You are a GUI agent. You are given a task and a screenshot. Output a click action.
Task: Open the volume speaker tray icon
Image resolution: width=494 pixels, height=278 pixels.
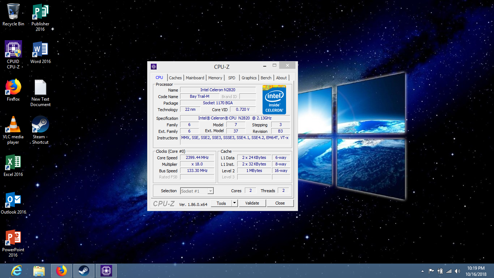[x=457, y=271]
